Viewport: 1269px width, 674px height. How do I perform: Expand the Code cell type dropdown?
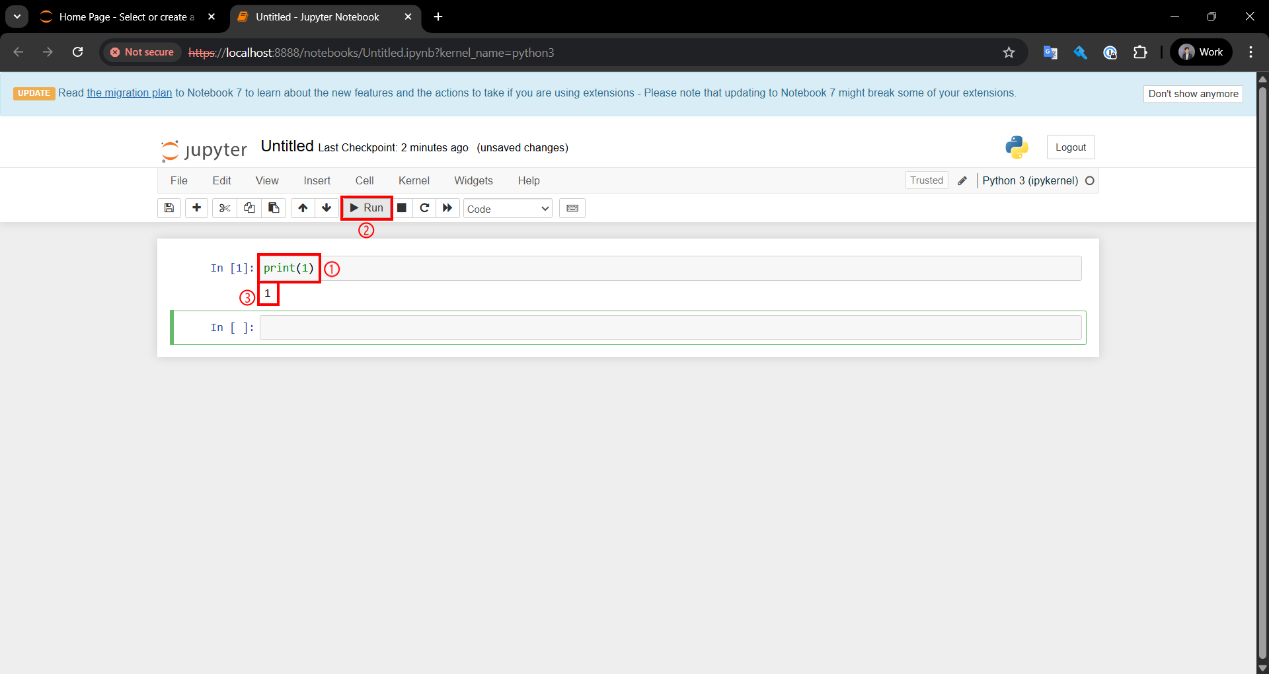(507, 209)
